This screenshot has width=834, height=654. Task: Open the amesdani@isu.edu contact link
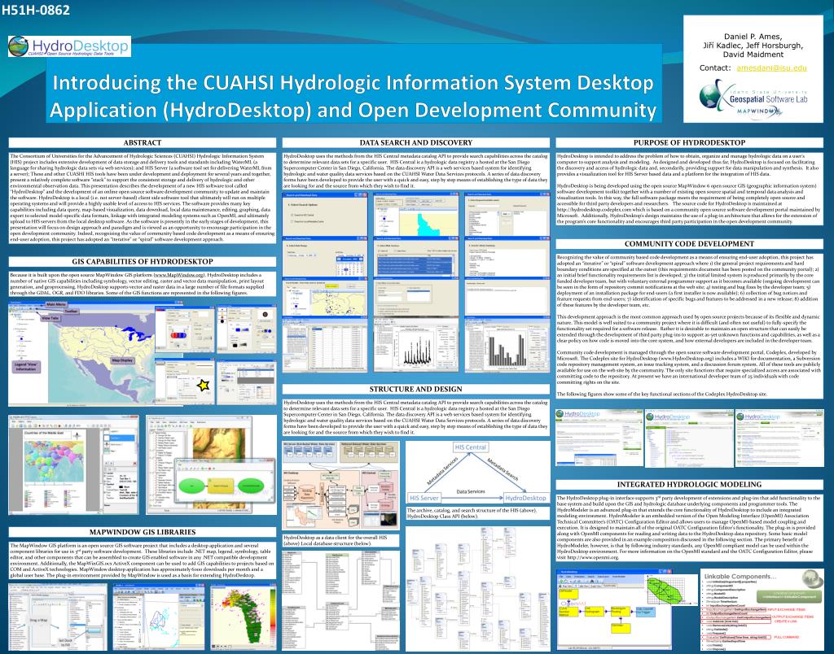[x=771, y=68]
